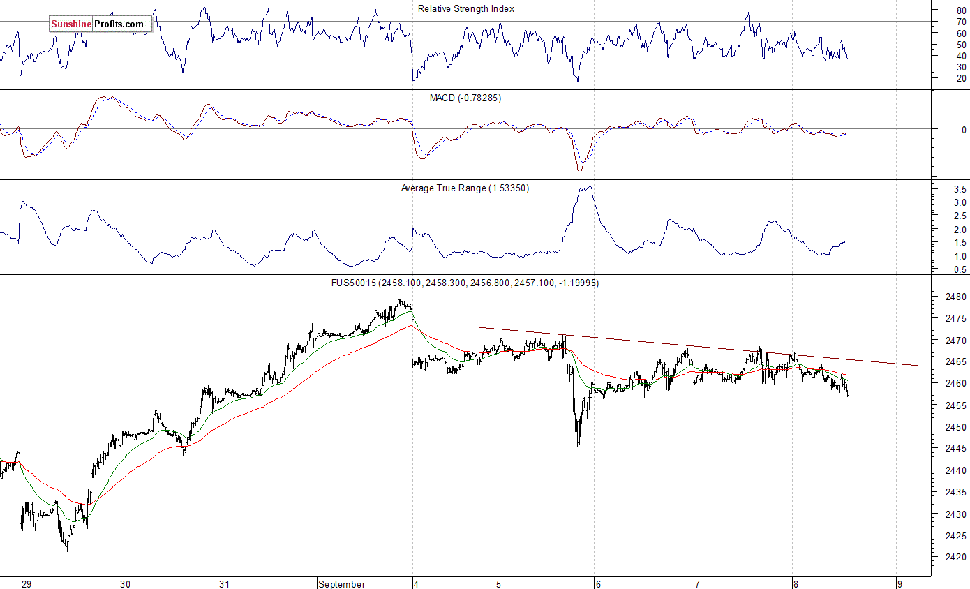Image resolution: width=970 pixels, height=589 pixels.
Task: Click the September date axis label
Action: pyautogui.click(x=341, y=583)
